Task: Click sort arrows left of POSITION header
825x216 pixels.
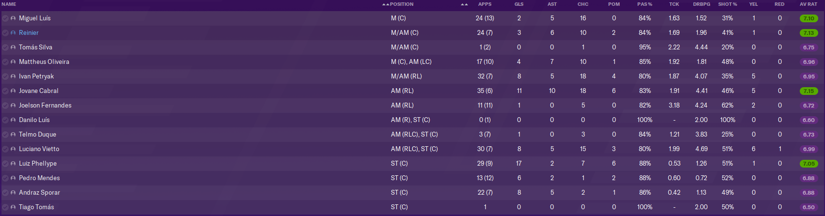Action: click(x=386, y=4)
